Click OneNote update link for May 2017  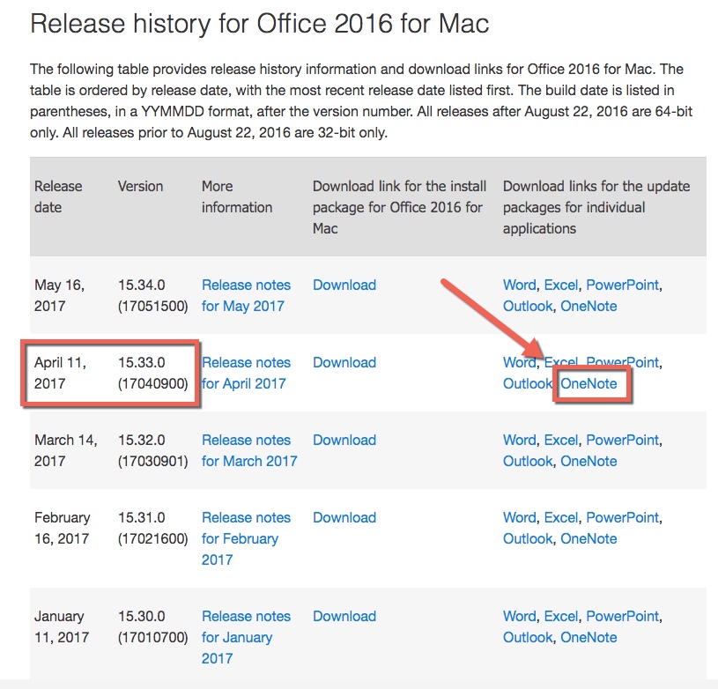[588, 306]
